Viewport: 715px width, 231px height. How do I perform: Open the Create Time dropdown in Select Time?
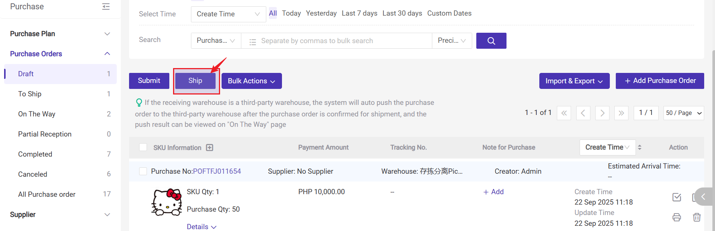coord(228,14)
